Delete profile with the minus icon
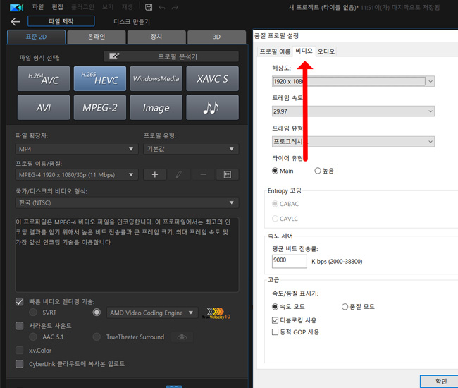The height and width of the screenshot is (388, 458). click(204, 174)
